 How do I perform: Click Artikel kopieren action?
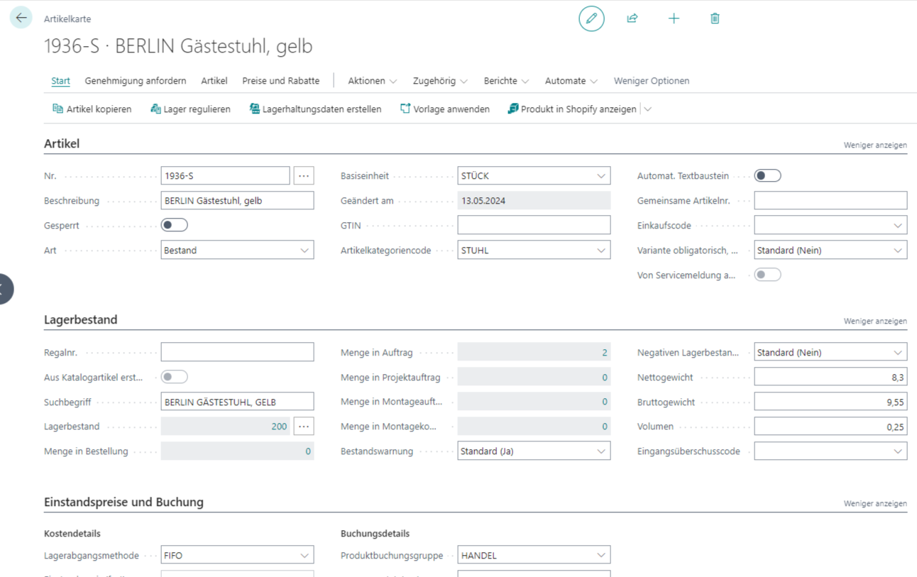92,109
